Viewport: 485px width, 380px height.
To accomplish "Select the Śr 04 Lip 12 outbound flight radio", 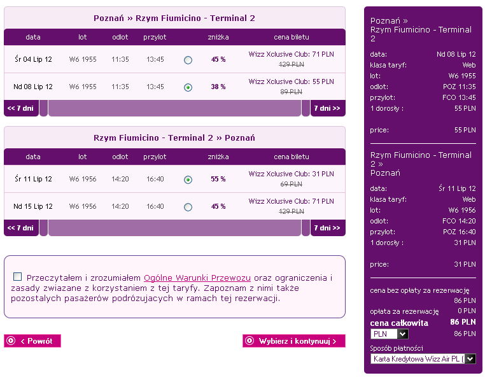I will 188,60.
